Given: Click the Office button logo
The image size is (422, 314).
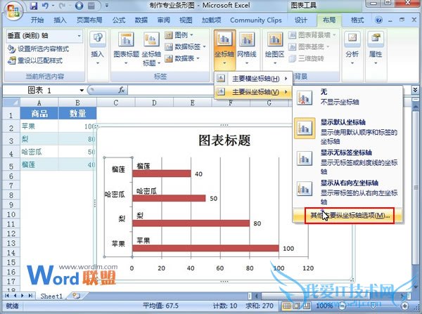Looking at the screenshot, I should 13,11.
